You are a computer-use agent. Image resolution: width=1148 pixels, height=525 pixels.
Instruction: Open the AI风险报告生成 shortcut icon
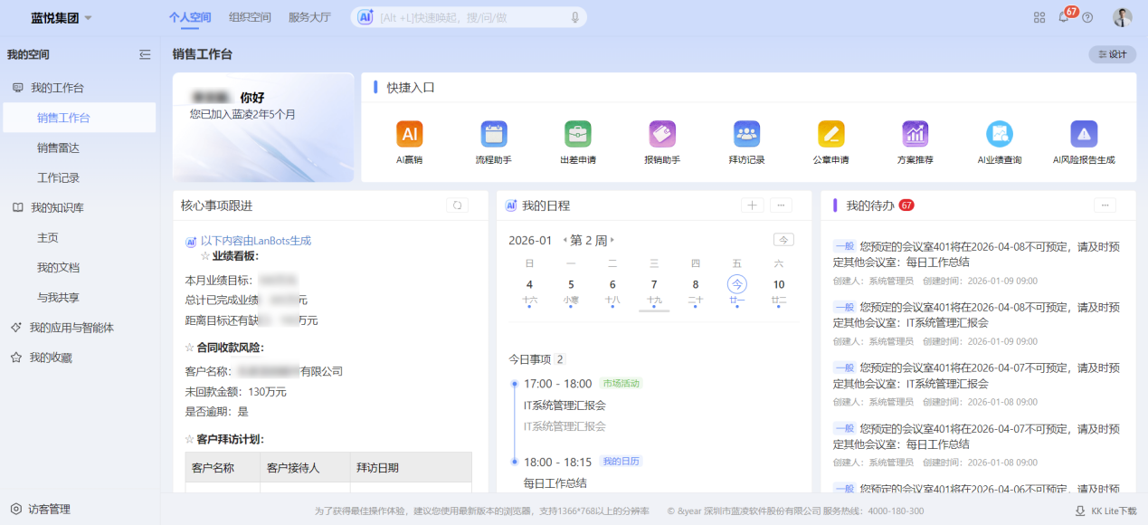coord(1084,134)
